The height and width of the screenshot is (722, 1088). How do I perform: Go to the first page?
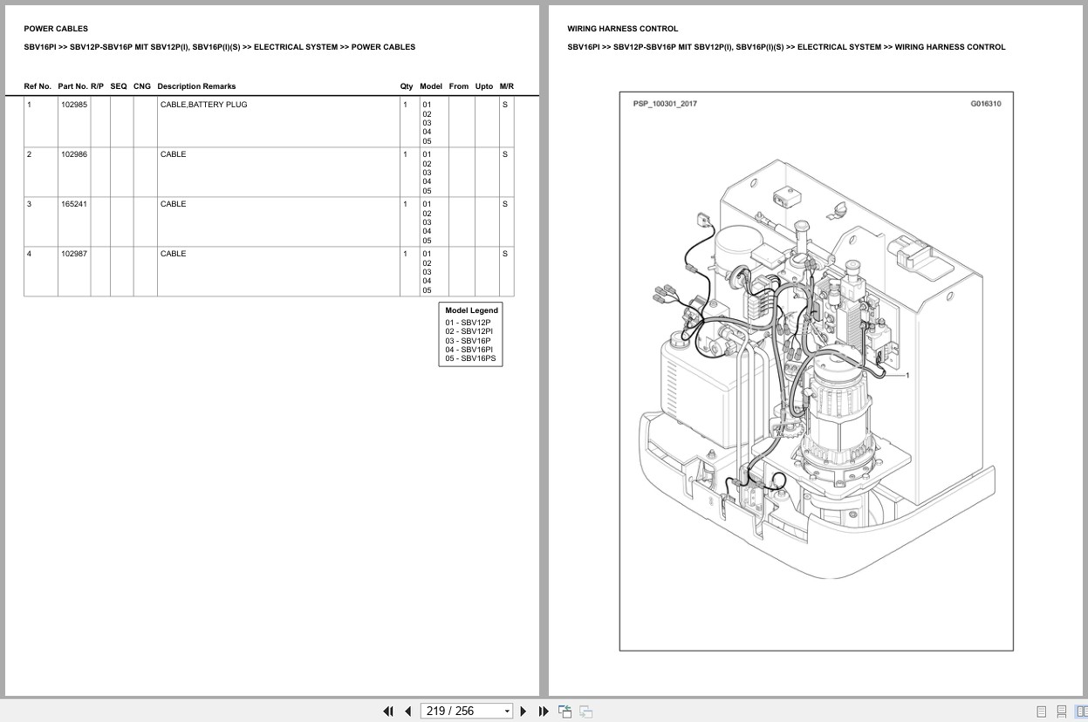pyautogui.click(x=388, y=711)
